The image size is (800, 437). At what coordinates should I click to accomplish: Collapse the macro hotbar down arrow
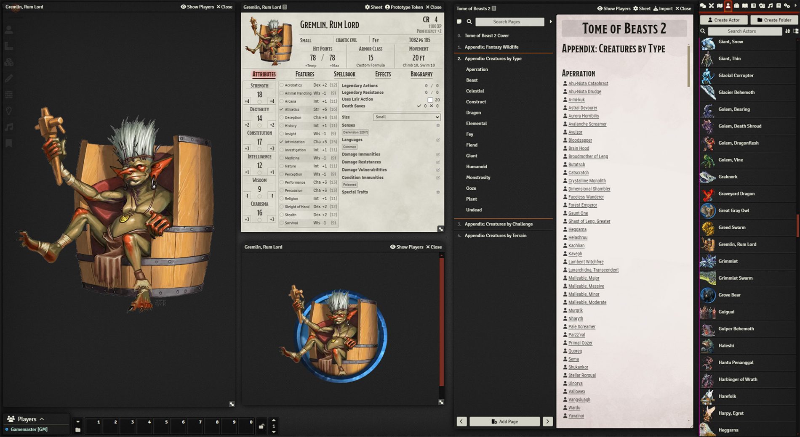(78, 421)
